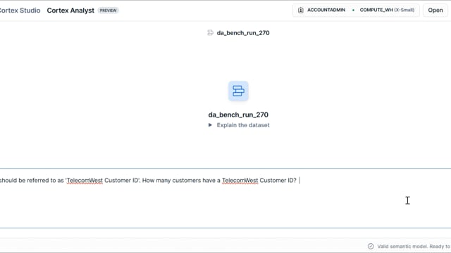Image resolution: width=451 pixels, height=253 pixels.
Task: Click the green warehouse status dot
Action: point(353,10)
